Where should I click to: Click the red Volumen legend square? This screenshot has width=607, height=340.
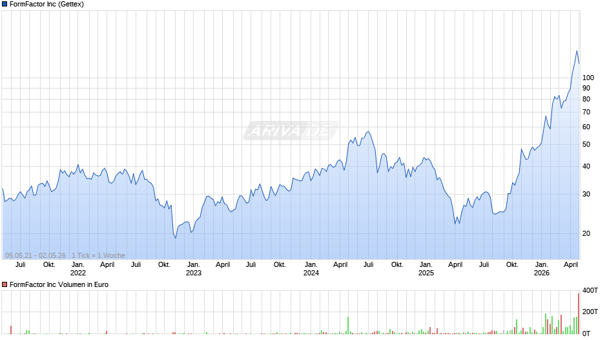(x=5, y=284)
